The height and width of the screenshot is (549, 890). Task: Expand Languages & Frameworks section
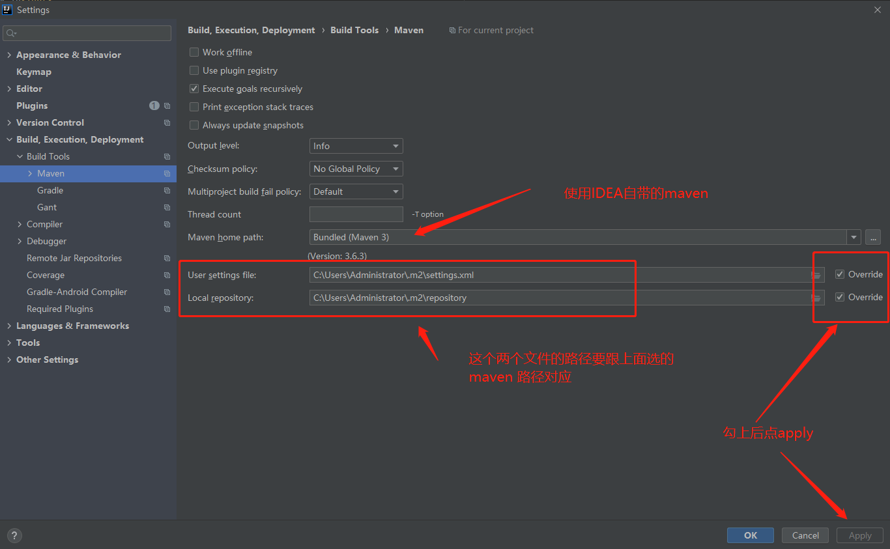point(9,326)
